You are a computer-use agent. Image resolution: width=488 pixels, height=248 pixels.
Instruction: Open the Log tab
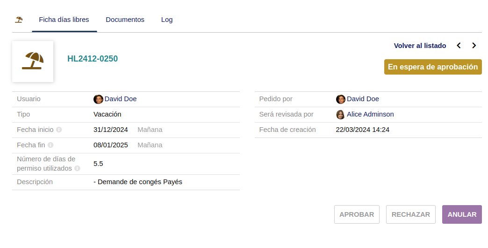(167, 20)
